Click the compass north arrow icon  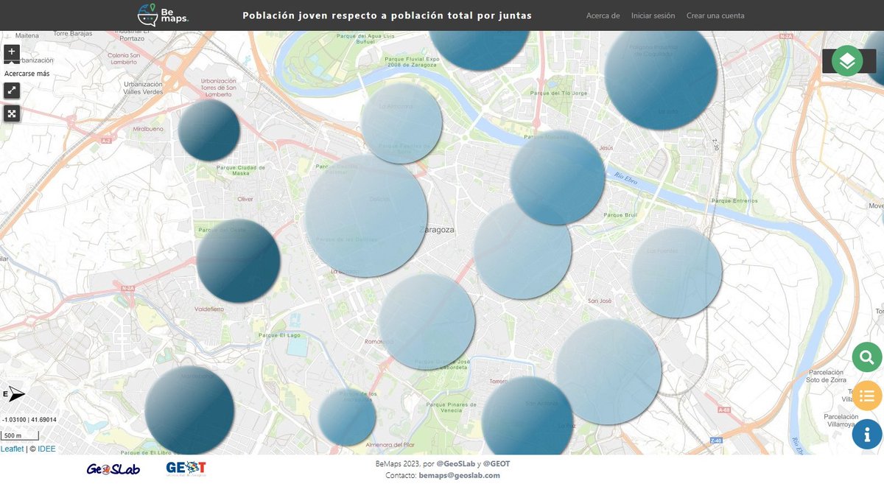pyautogui.click(x=15, y=394)
